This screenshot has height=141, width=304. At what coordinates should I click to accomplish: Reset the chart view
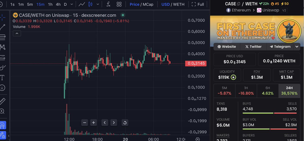click(125, 123)
